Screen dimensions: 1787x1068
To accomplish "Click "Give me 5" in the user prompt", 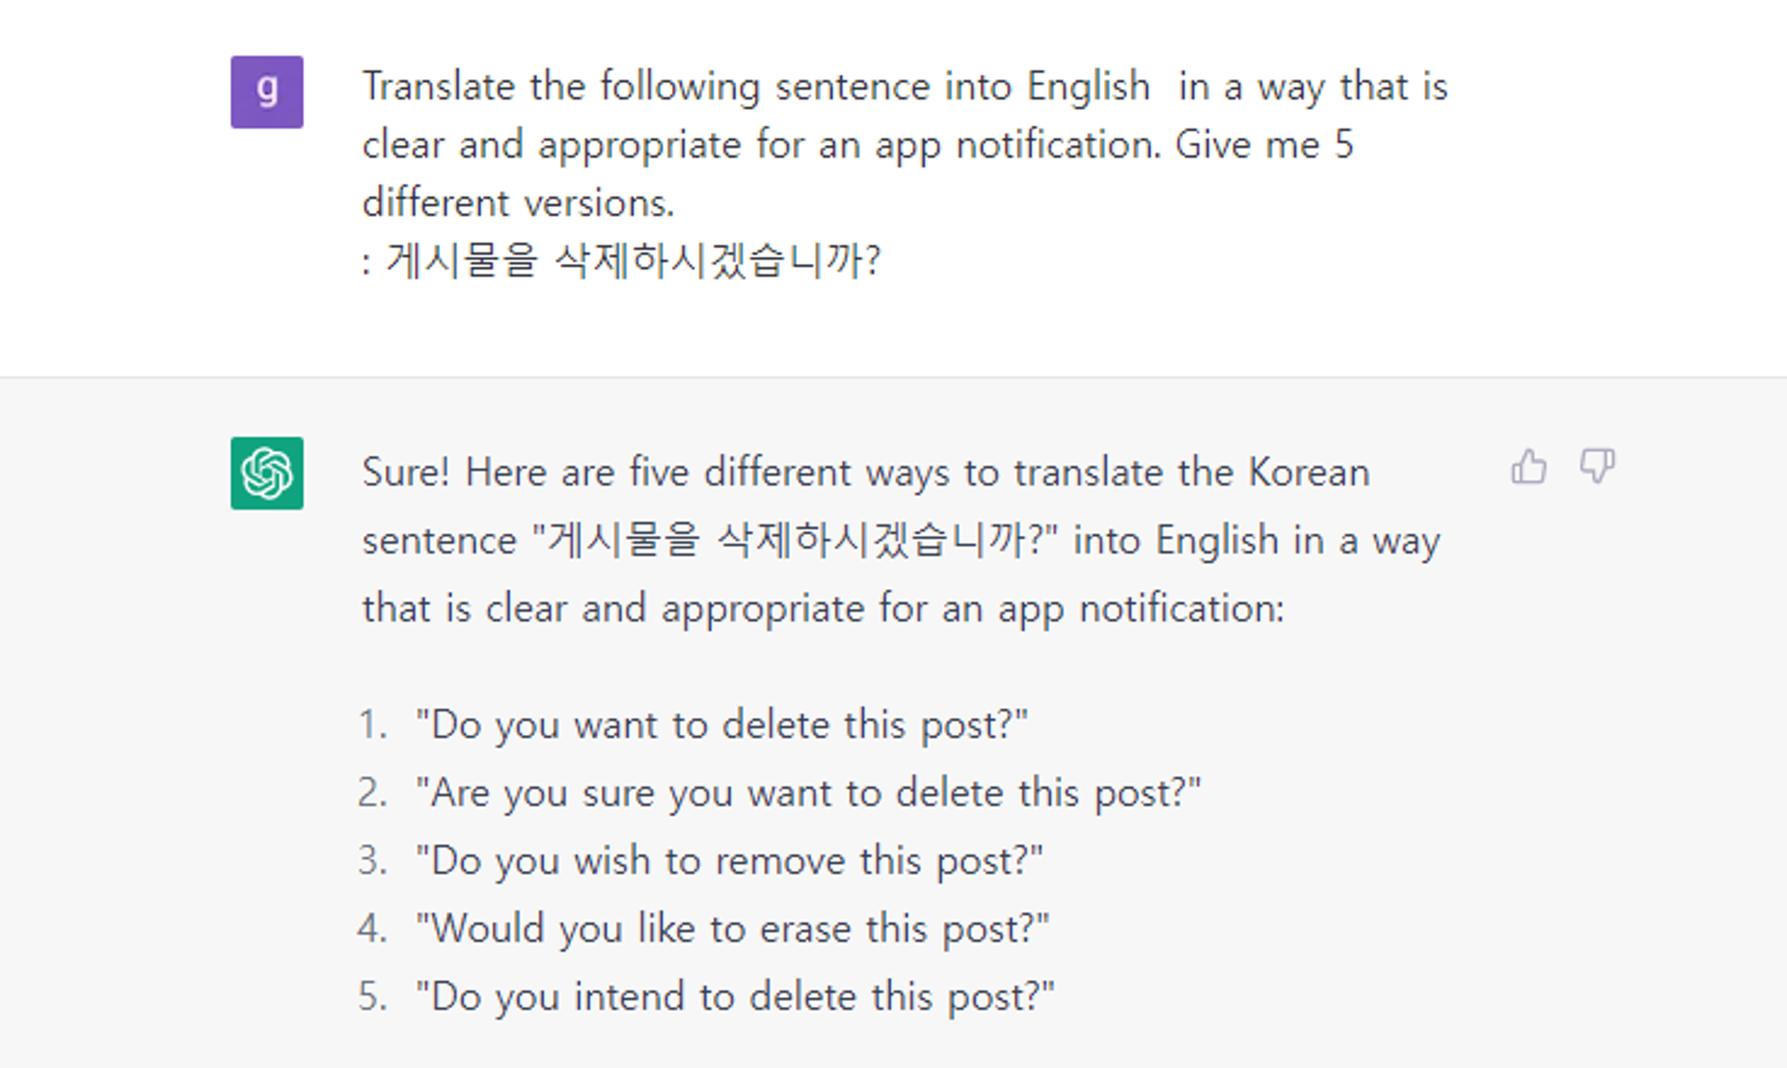I will click(1264, 145).
